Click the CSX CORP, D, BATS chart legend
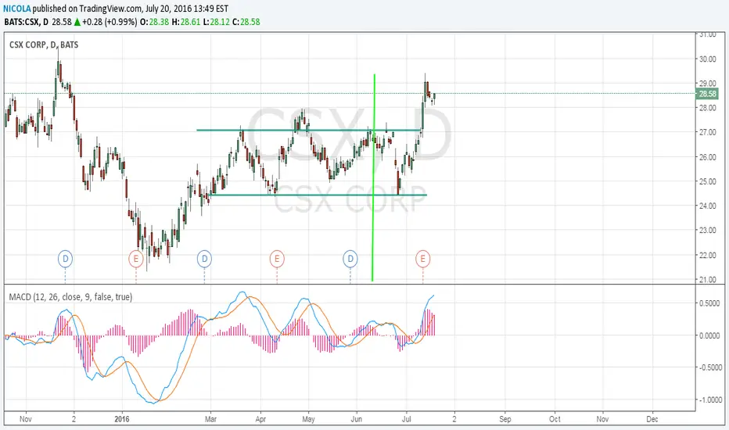The height and width of the screenshot is (430, 729). click(x=44, y=45)
